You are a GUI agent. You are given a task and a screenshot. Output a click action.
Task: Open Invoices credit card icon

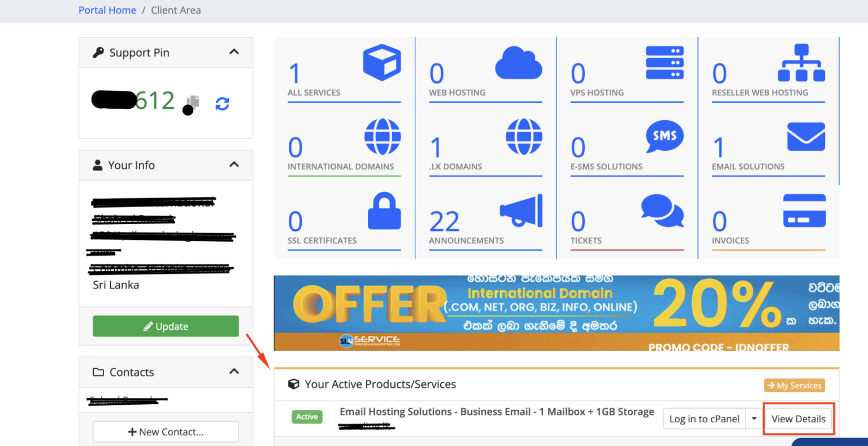(804, 211)
